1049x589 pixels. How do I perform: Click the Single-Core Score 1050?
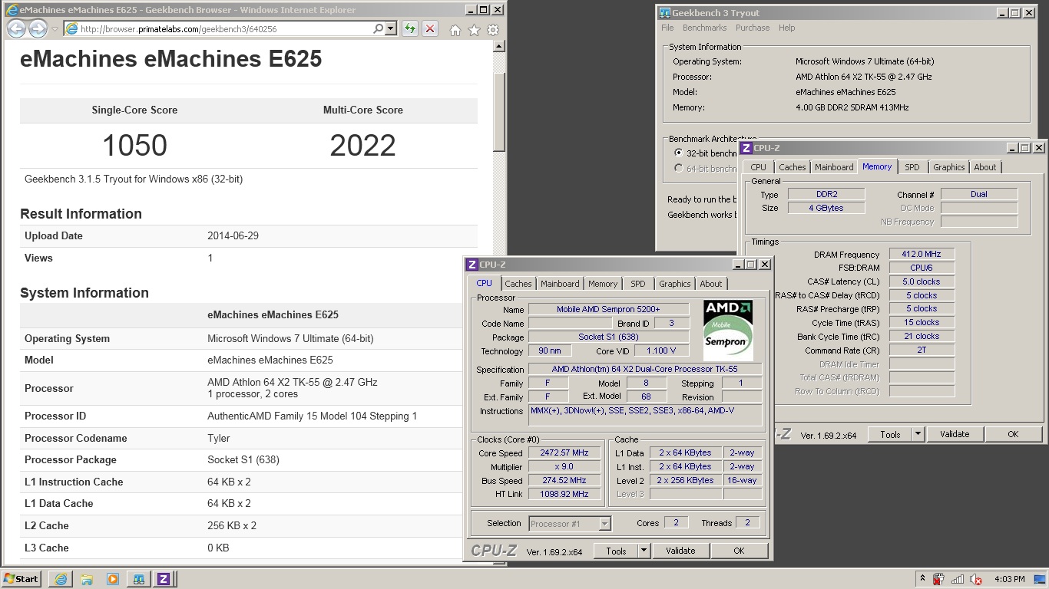coord(134,145)
